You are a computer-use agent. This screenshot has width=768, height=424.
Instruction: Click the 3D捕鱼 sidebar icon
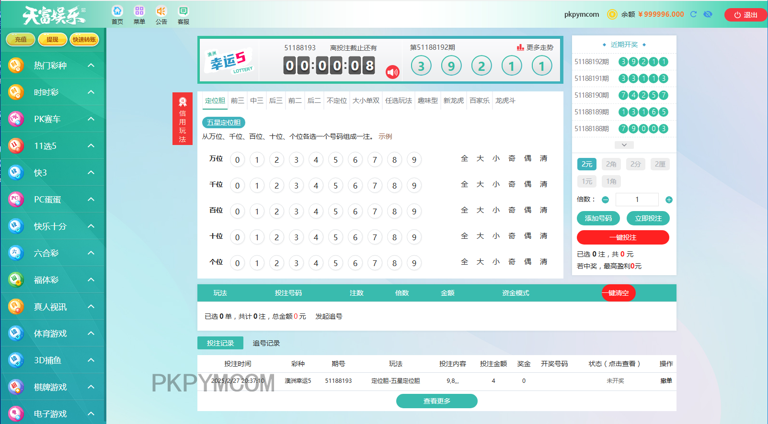point(16,360)
